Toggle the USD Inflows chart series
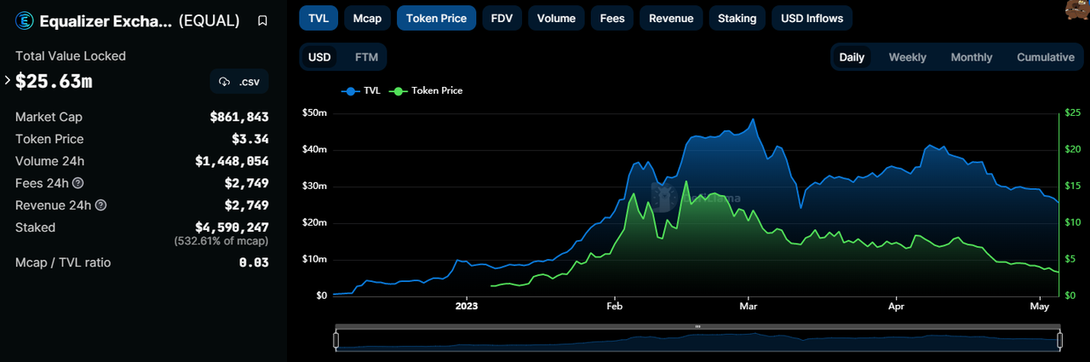The image size is (1090, 362). point(812,18)
